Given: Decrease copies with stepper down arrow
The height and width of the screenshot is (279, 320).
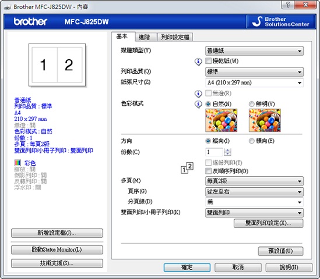Looking at the screenshot, I should (x=227, y=154).
